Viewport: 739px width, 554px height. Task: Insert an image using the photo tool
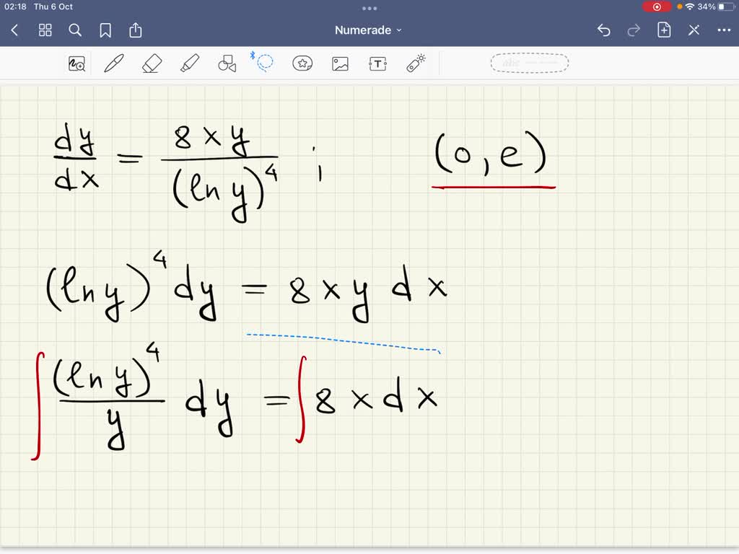point(340,63)
